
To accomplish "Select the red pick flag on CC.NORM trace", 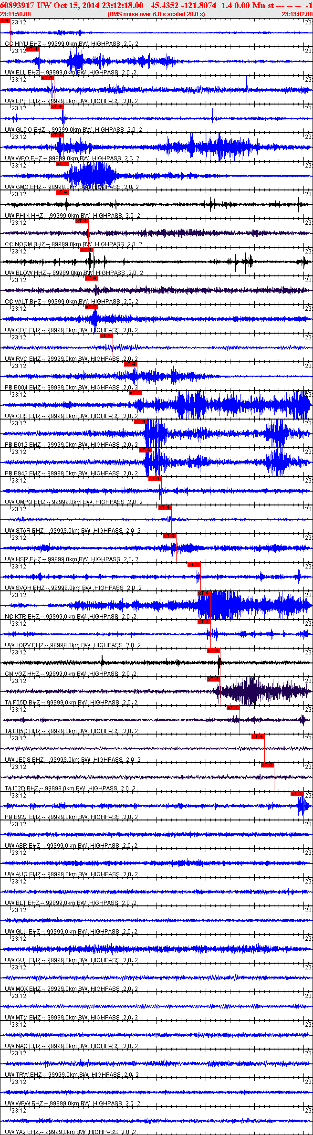I will coord(82,221).
